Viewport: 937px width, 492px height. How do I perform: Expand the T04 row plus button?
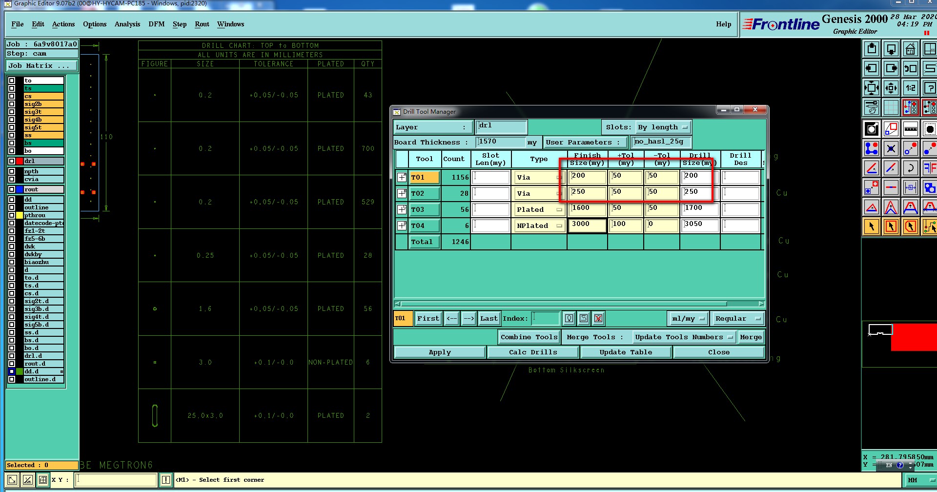tap(402, 226)
